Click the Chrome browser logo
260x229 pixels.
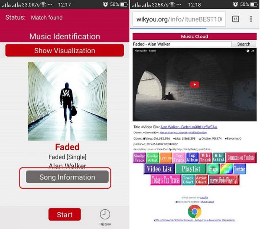coord(195,211)
